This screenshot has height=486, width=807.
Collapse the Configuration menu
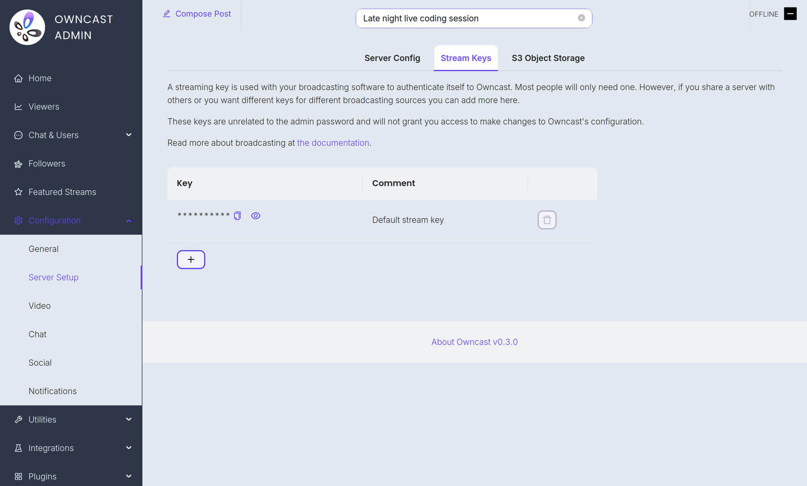(129, 221)
